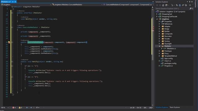Collapse the IMediator interface code block
The width and height of the screenshot is (198, 111).
[x=12, y=13]
